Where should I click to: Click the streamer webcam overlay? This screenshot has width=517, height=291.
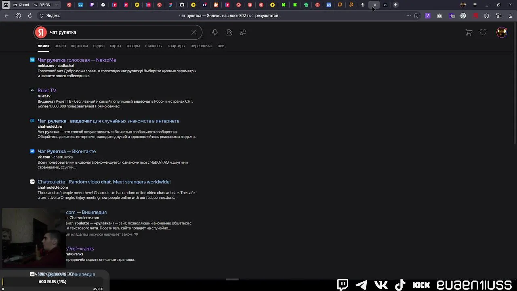[33, 238]
